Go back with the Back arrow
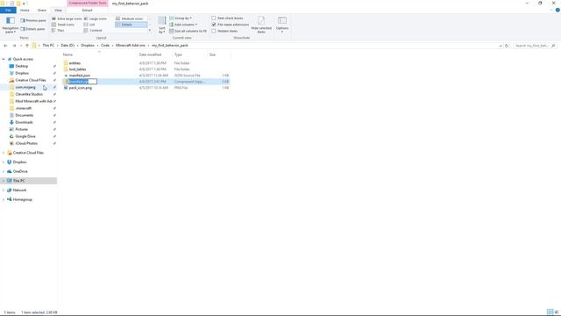The image size is (561, 316). coord(5,46)
